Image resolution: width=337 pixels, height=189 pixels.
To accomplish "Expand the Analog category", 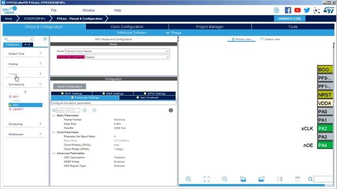I will coord(25,64).
